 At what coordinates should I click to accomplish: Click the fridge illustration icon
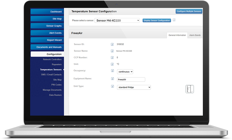189,89
